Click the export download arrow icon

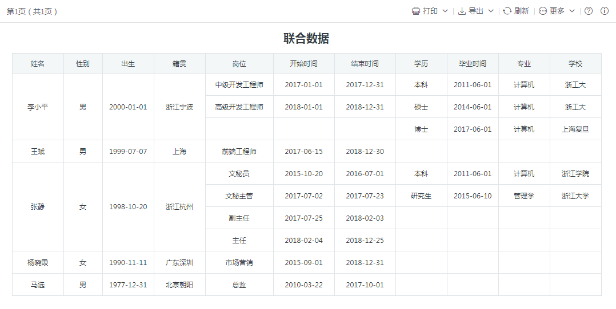tap(462, 11)
